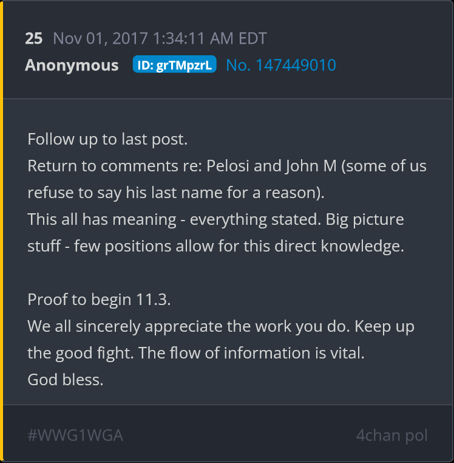Open the No. 147449010 post link
454x463 pixels.
pyautogui.click(x=281, y=65)
